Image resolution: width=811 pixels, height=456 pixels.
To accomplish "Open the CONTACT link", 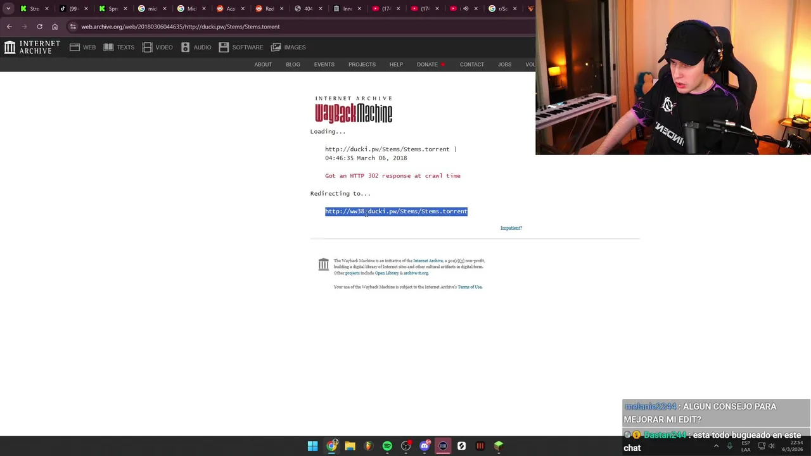I will pos(472,65).
